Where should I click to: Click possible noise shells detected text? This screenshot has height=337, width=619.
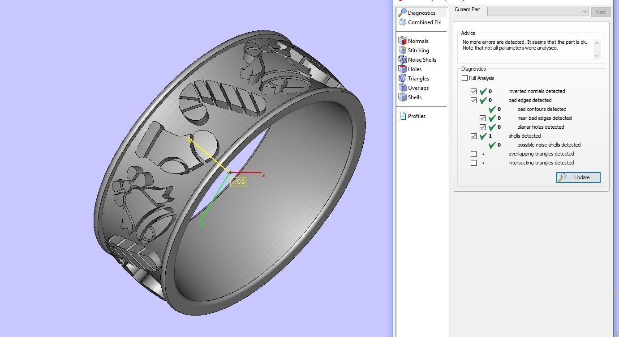(549, 145)
